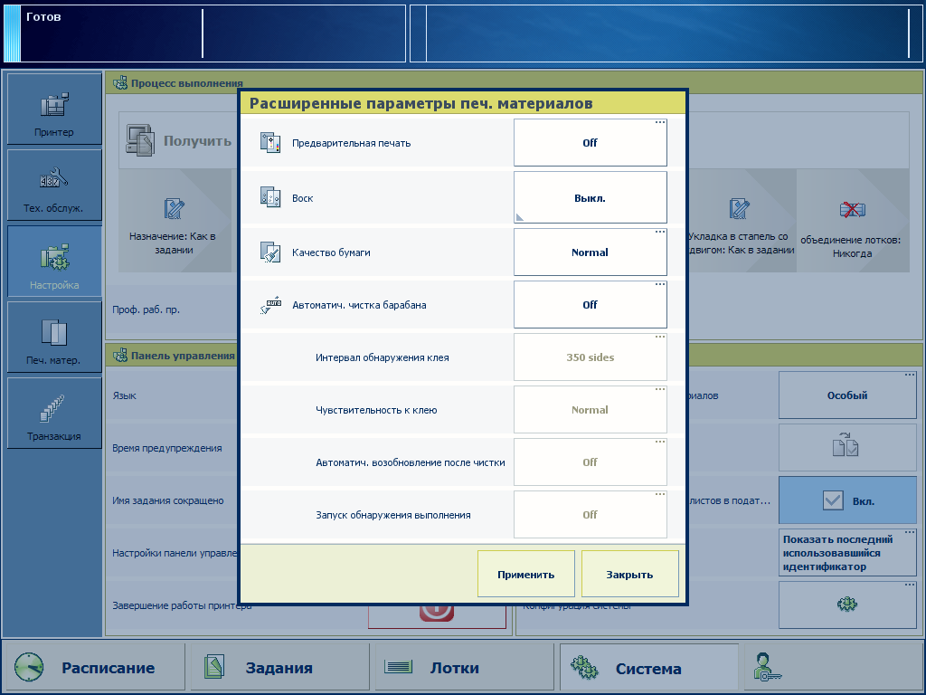
Task: Toggle Автоматич. чистка барабана Off value
Action: tap(590, 305)
